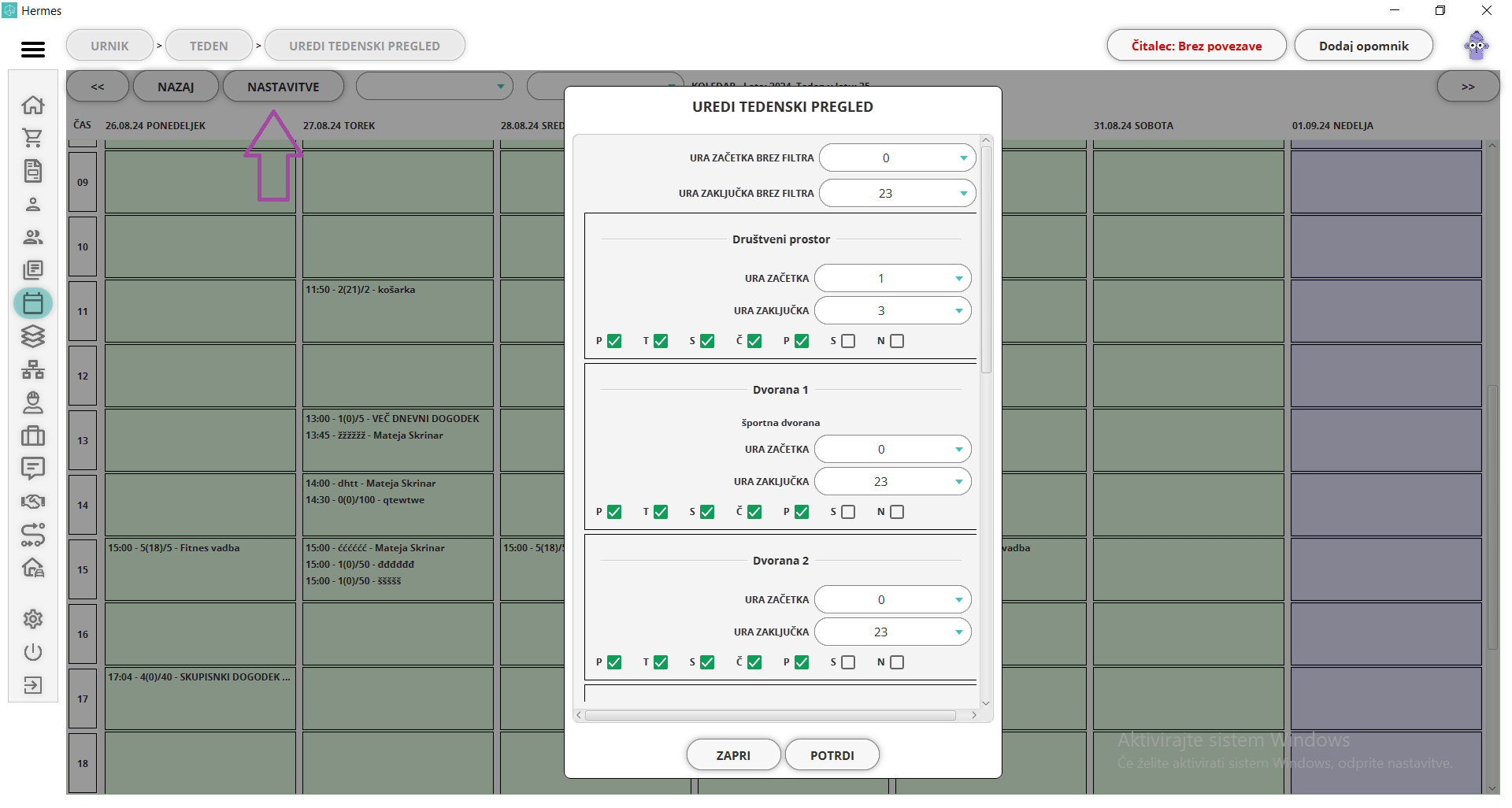Image resolution: width=1512 pixels, height=808 pixels.
Task: Open the 11:50 košarka event
Action: [x=361, y=290]
